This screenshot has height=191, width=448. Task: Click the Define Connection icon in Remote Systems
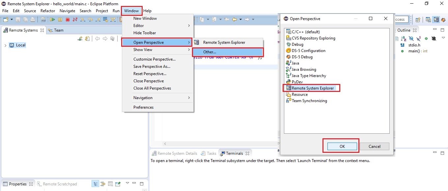coord(80,39)
